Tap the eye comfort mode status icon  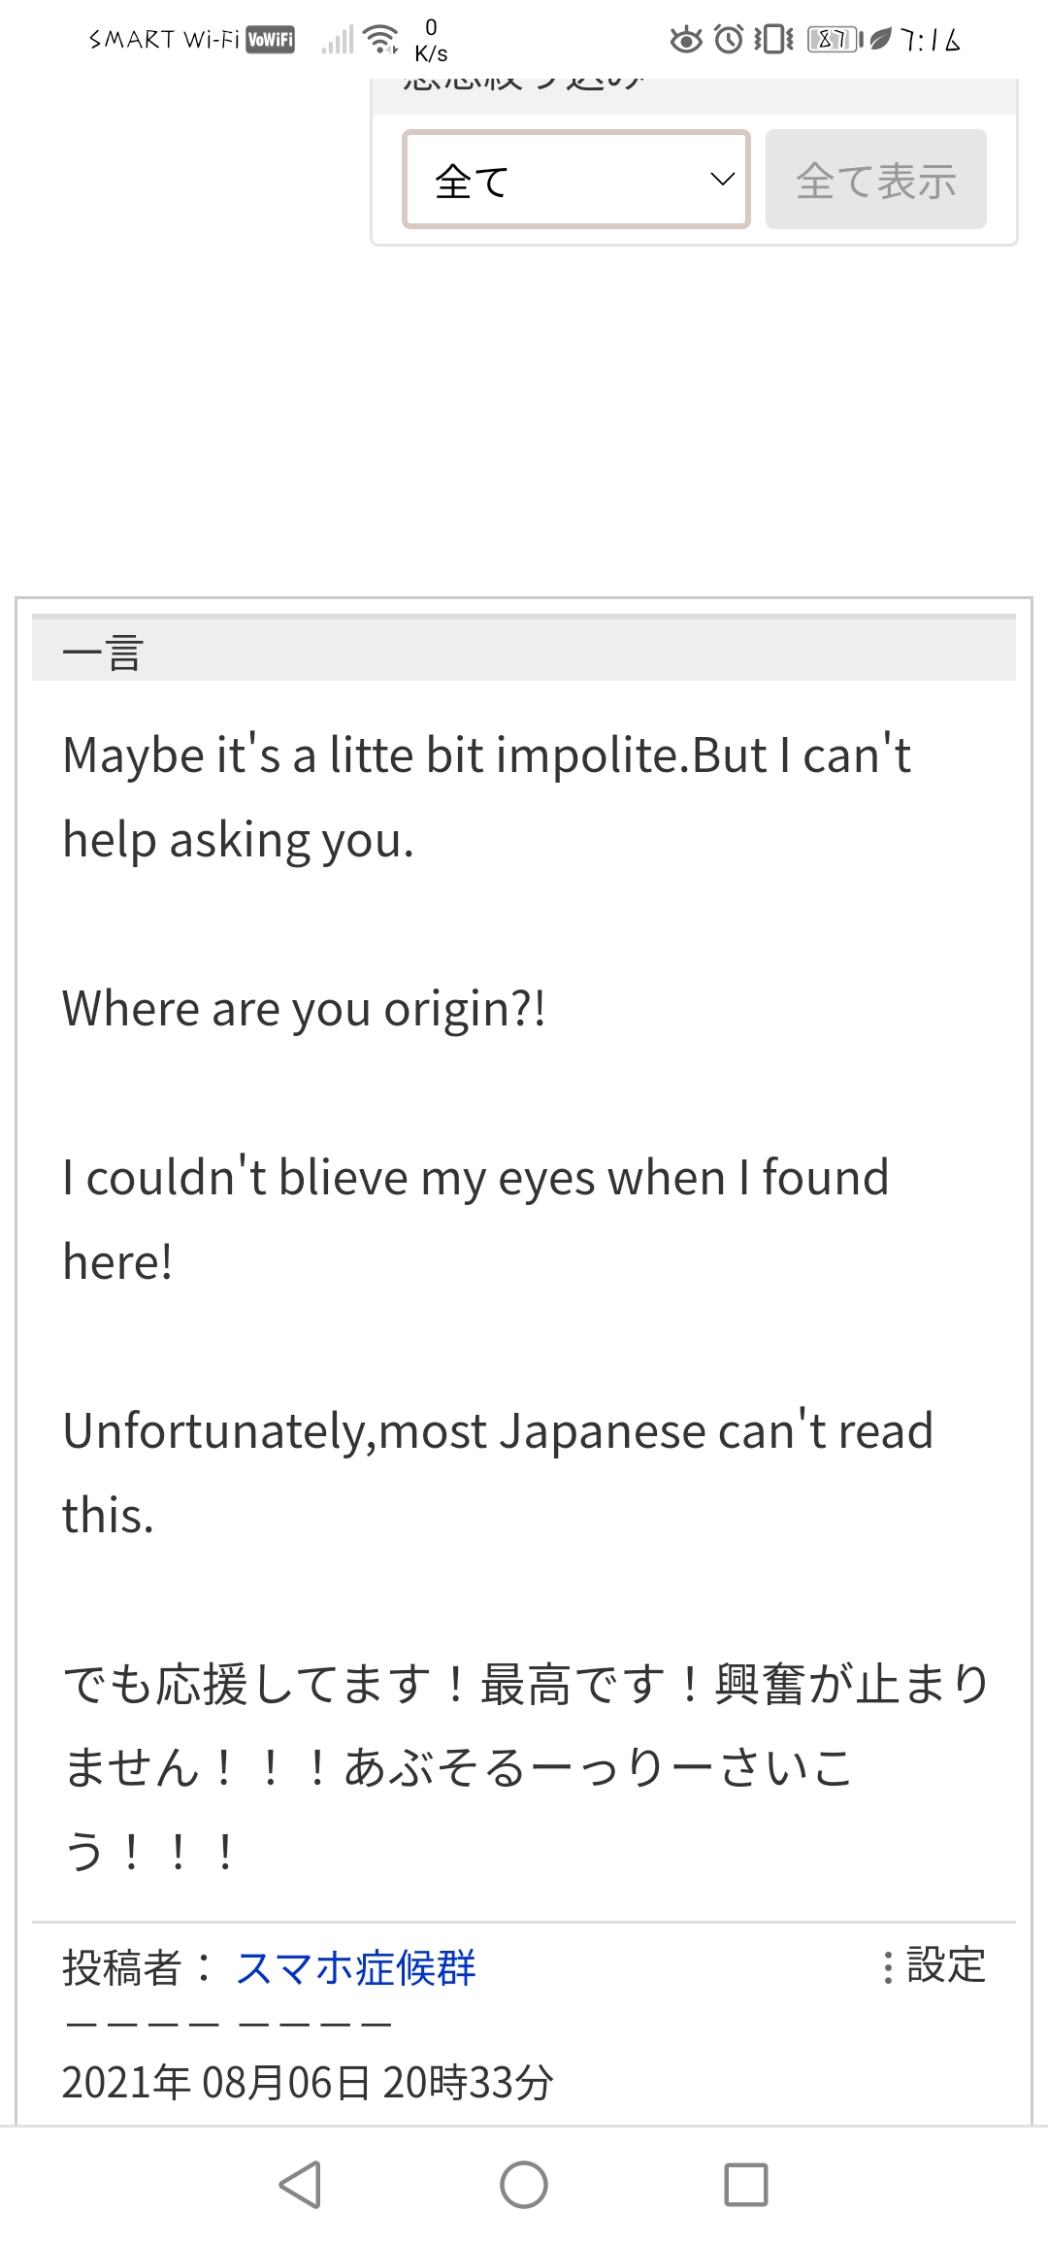point(686,39)
